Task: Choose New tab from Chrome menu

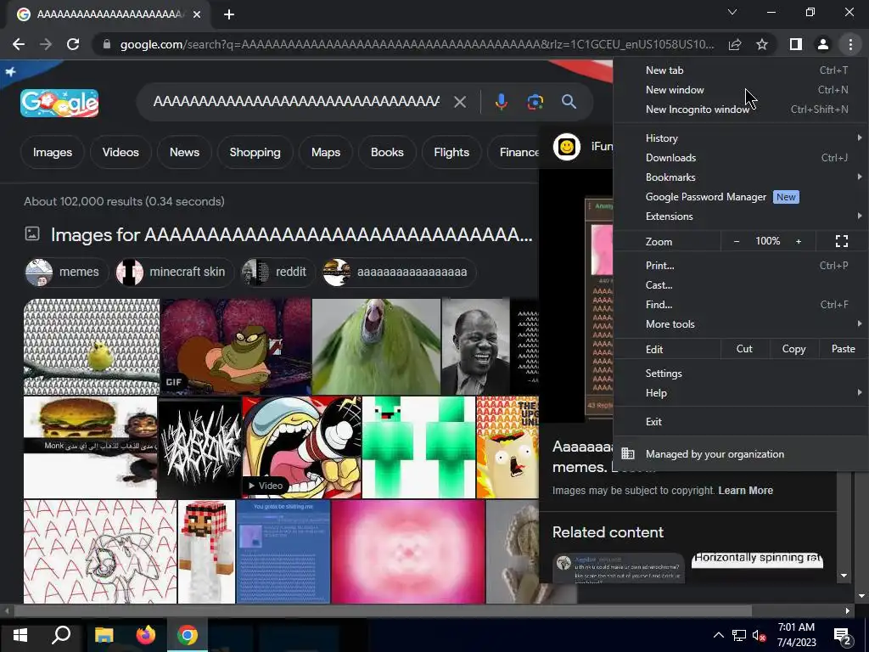Action: (x=740, y=70)
